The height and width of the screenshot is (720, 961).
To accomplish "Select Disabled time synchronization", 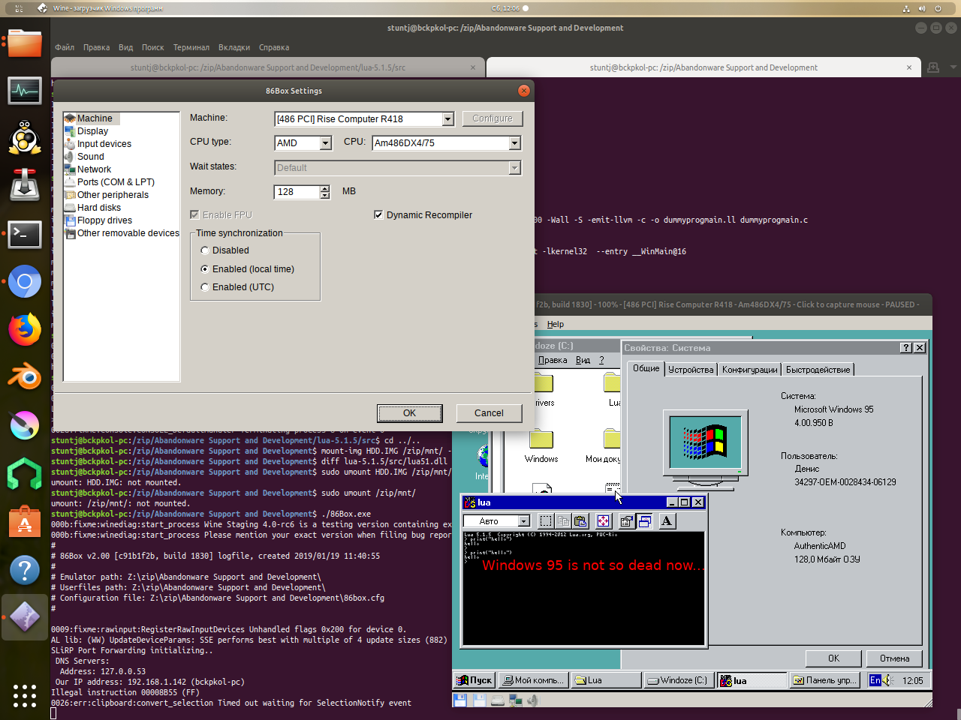I will (x=205, y=250).
